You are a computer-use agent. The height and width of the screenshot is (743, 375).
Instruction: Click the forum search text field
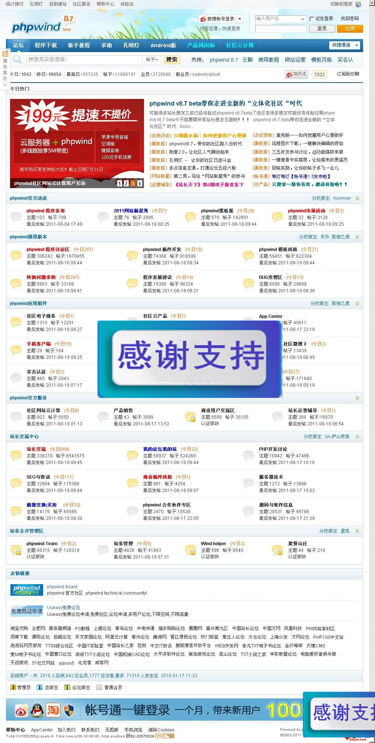pos(84,59)
